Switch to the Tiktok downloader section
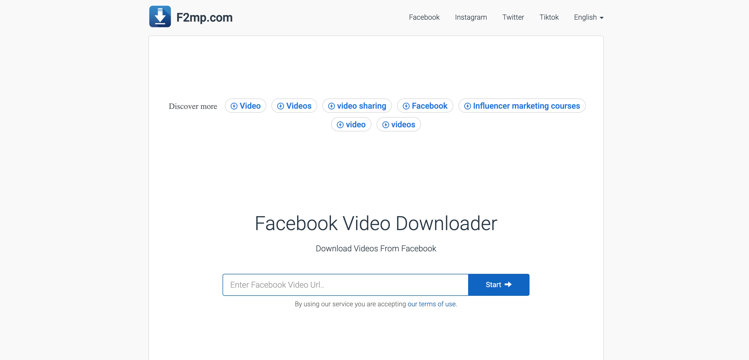Screen dimensions: 749x360 click(549, 17)
